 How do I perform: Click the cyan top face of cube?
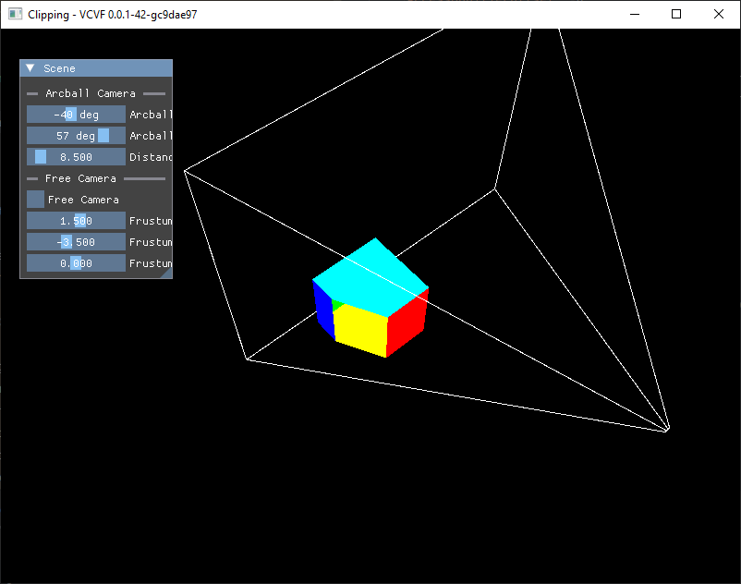click(x=372, y=279)
